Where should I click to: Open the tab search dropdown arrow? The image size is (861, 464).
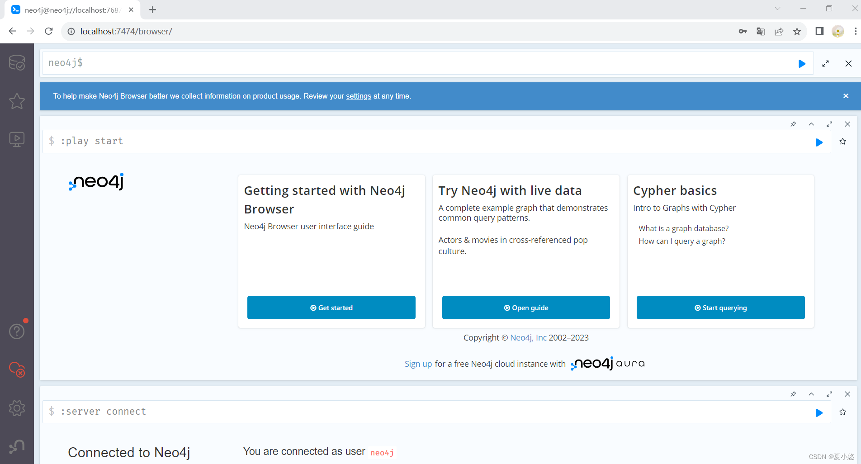click(x=777, y=8)
